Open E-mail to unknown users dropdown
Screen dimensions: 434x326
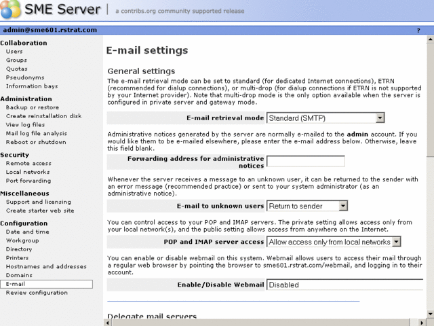point(307,206)
